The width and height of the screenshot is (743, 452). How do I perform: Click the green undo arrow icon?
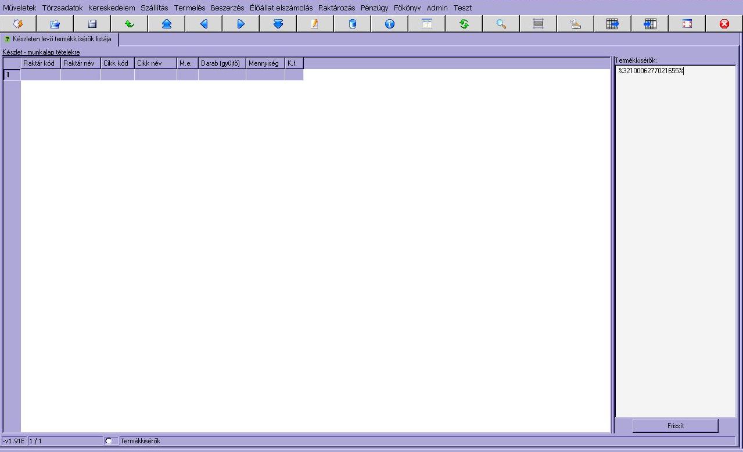pyautogui.click(x=130, y=24)
